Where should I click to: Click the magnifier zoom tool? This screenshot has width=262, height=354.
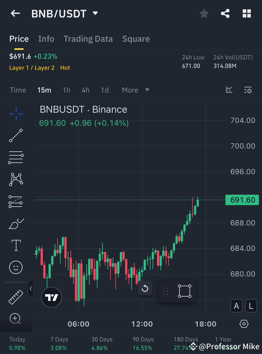click(x=16, y=319)
